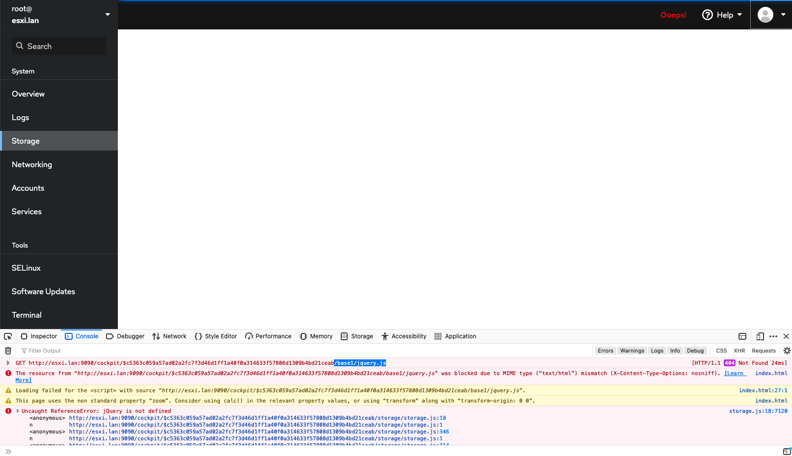Switch to the Inspector tab
The height and width of the screenshot is (456, 792).
pyautogui.click(x=39, y=336)
